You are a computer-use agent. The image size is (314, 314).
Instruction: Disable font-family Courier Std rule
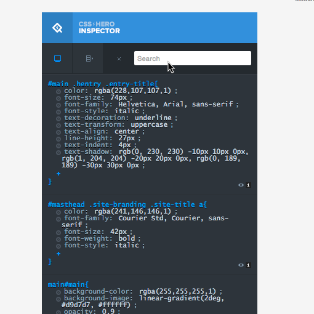tap(58, 219)
